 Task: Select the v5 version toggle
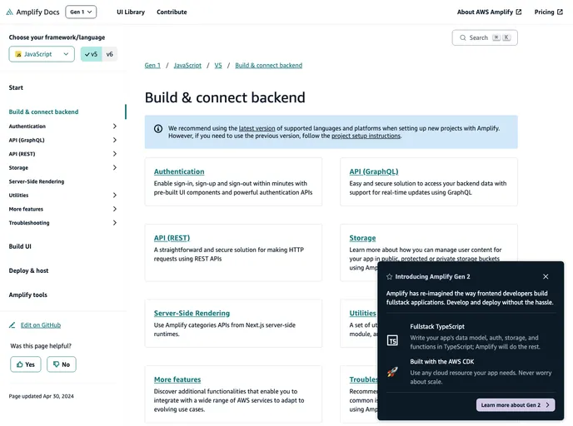pyautogui.click(x=91, y=54)
